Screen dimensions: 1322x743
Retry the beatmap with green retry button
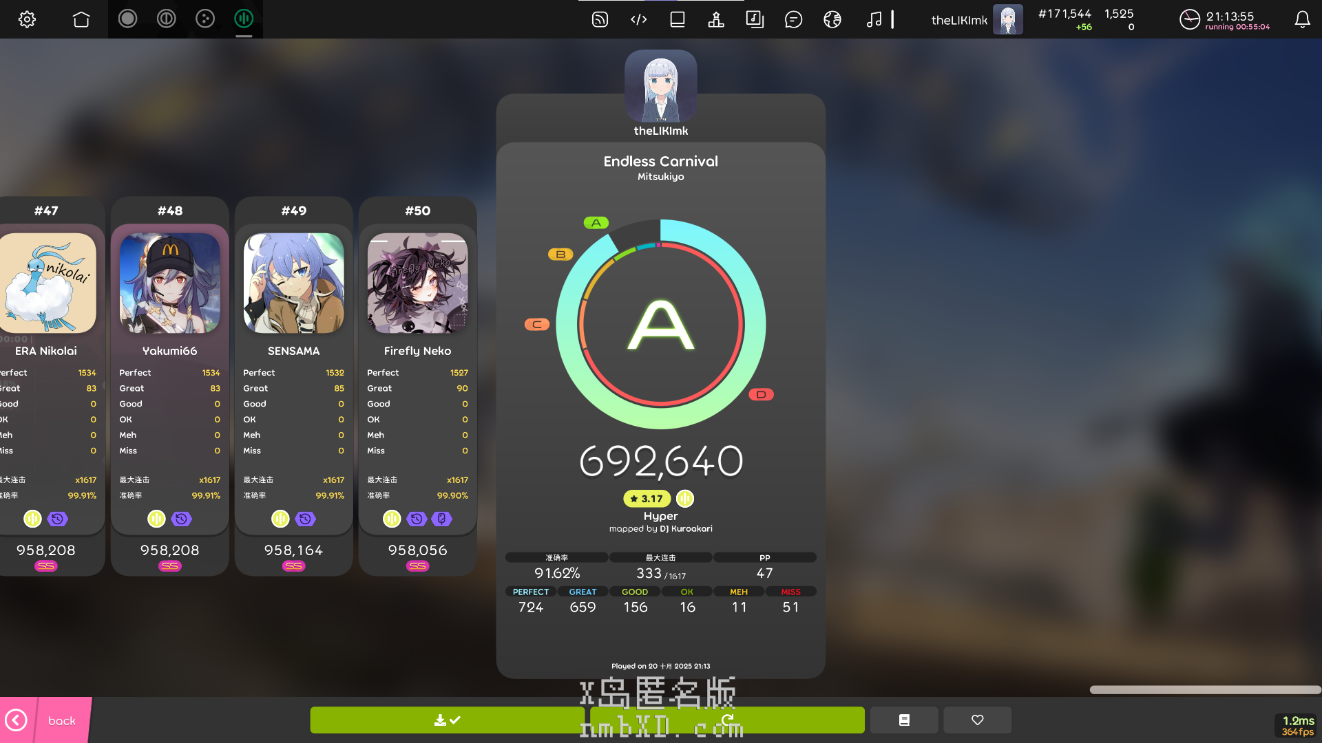pyautogui.click(x=727, y=720)
